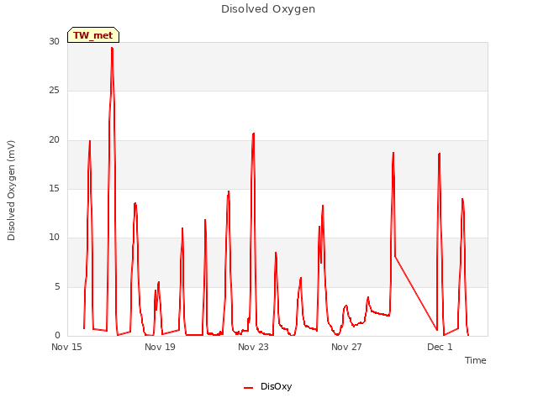Click the '20' y-axis tick label

click(x=54, y=140)
